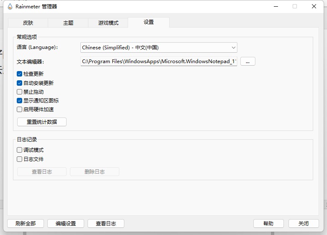Toggle 显示通知区图标 checkbox

click(x=20, y=100)
